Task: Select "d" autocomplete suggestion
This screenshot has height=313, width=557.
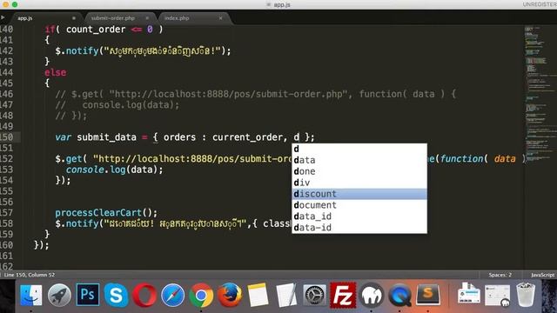Action: point(359,149)
